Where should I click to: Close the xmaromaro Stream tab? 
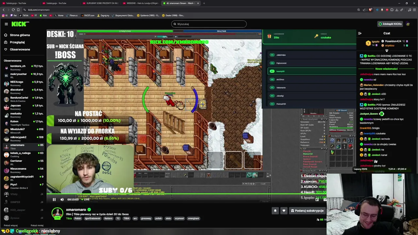point(198,3)
